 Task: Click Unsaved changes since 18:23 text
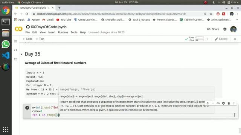pyautogui.click(x=106, y=32)
